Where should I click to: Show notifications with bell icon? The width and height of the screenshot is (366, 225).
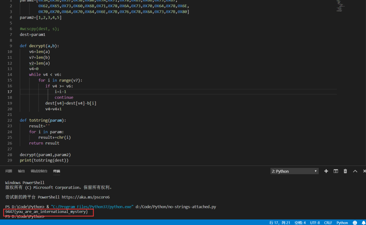tap(363, 223)
